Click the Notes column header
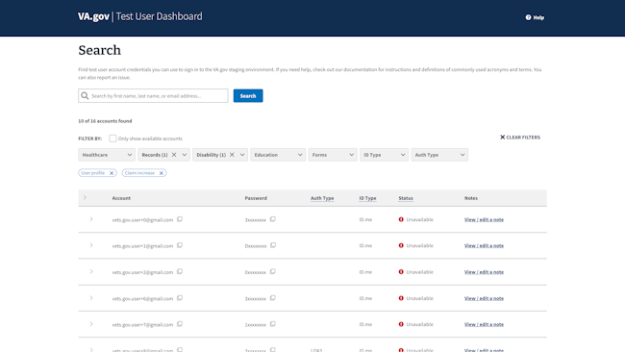This screenshot has width=625, height=352. click(x=471, y=198)
